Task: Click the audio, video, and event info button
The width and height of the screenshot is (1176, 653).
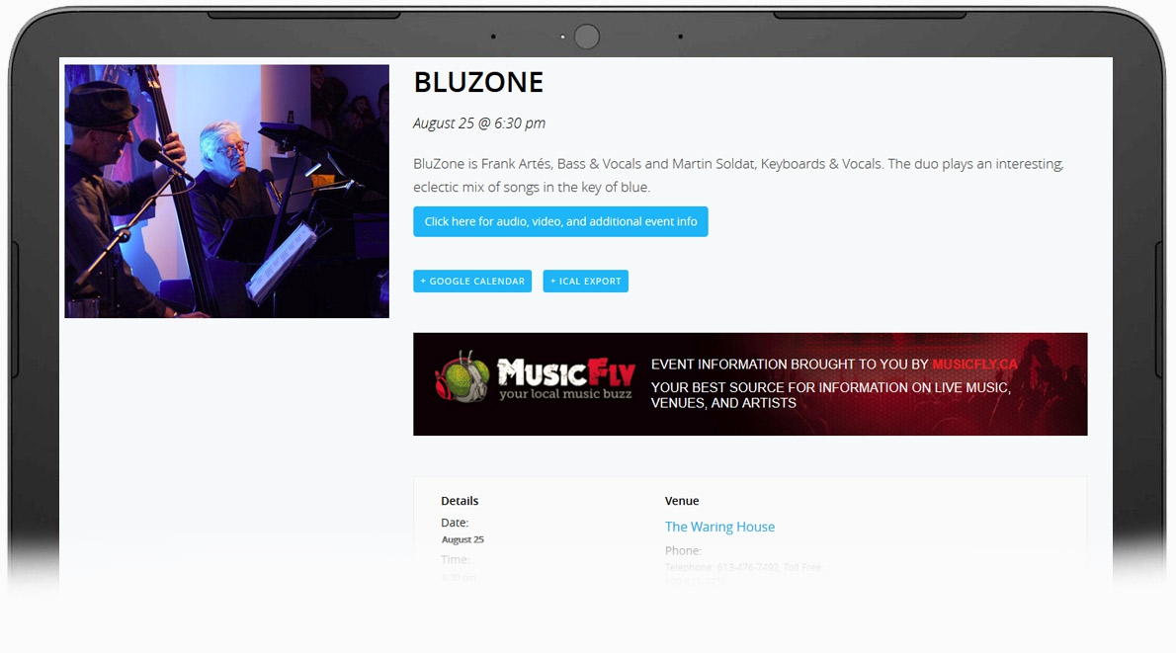Action: (x=560, y=221)
